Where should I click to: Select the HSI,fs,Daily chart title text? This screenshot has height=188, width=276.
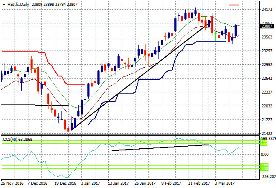pyautogui.click(x=18, y=5)
